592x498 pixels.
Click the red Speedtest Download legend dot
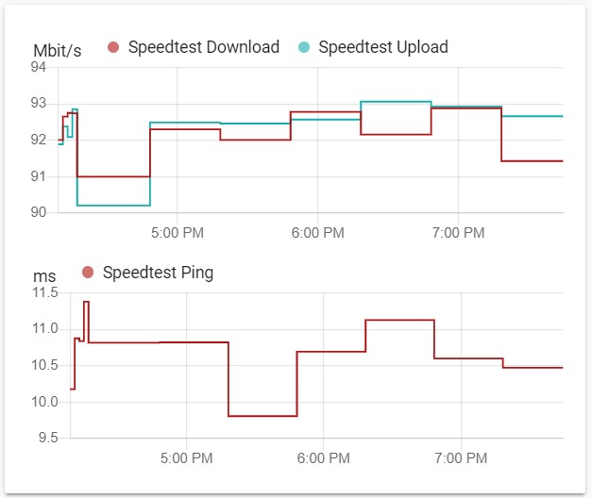(113, 47)
